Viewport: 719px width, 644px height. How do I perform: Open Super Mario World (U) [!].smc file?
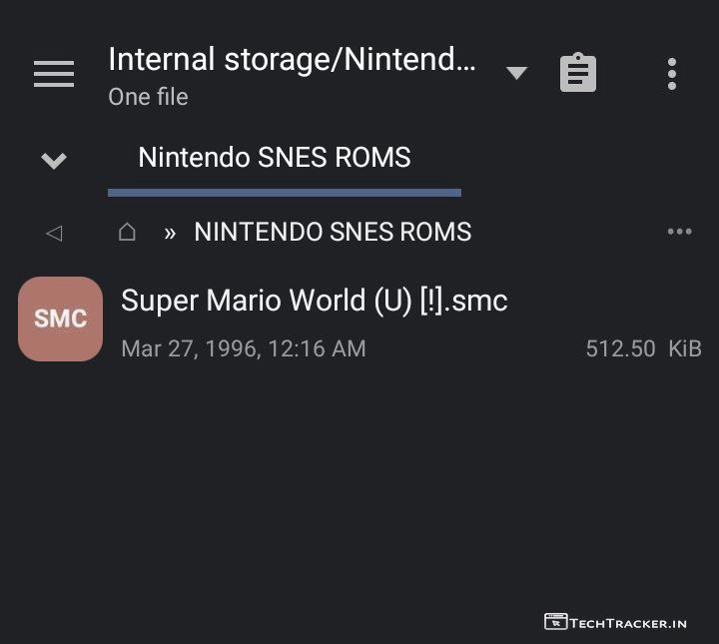coord(315,301)
